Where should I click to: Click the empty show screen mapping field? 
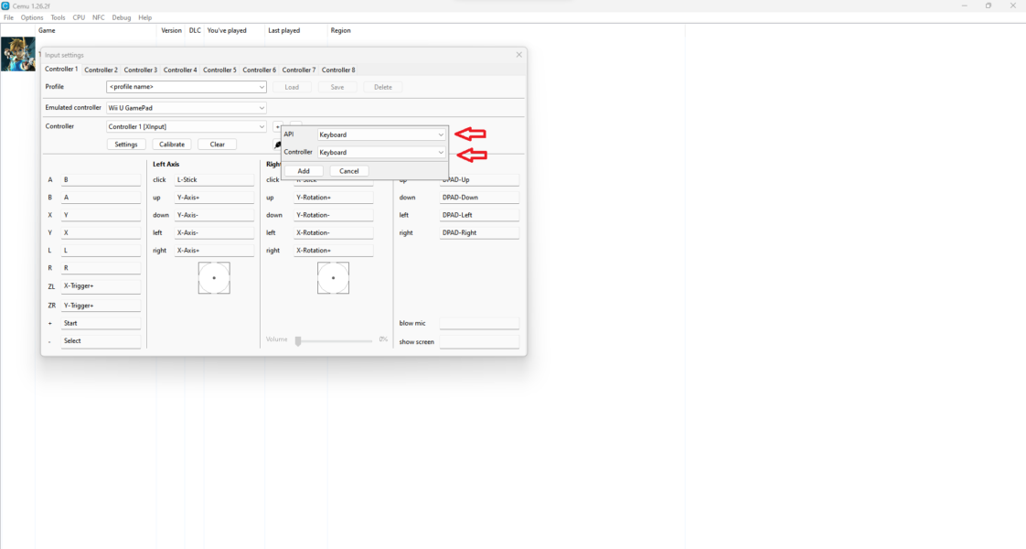(x=480, y=341)
